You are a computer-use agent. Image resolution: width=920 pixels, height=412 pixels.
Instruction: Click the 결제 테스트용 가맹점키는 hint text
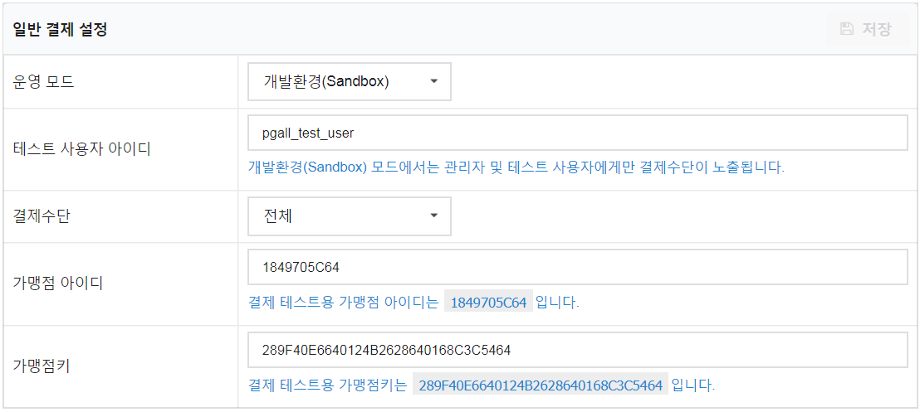[327, 385]
